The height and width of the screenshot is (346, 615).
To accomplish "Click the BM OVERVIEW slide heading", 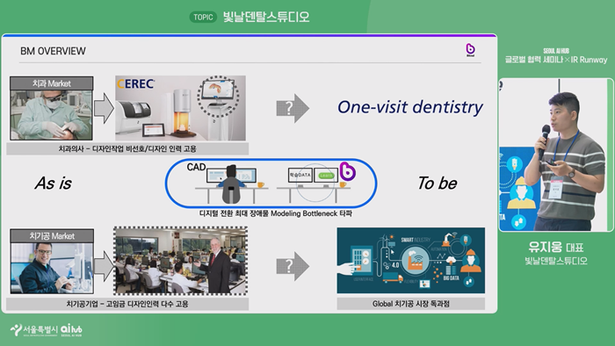I will 53,51.
